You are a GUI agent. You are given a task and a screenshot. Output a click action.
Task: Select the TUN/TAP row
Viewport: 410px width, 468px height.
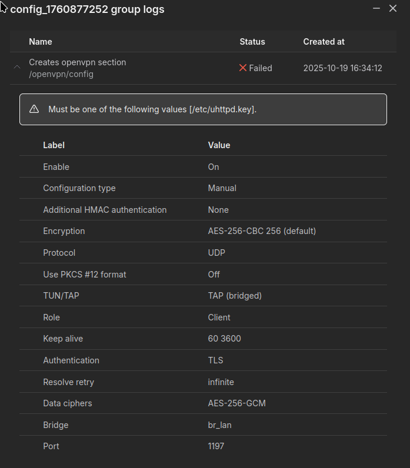coord(203,296)
